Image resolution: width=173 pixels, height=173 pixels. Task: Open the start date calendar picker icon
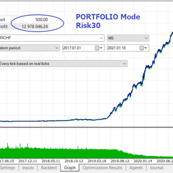(x=99, y=48)
